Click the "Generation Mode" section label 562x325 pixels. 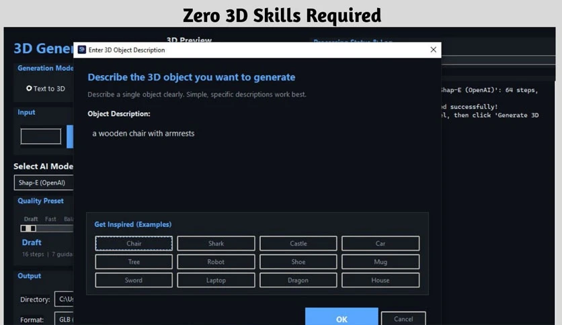coord(46,68)
